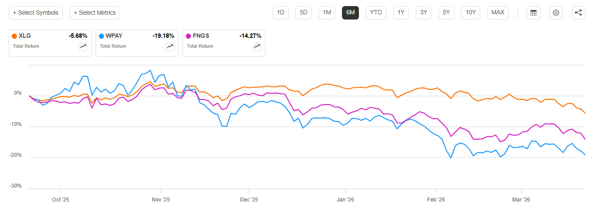Viewport: 594px width, 211px height.
Task: Select the YTD time range
Action: point(376,13)
